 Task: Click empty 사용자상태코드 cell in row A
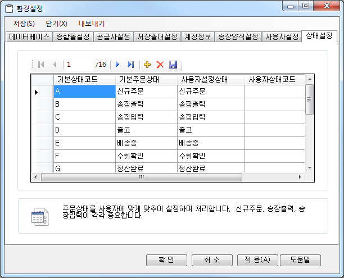tap(275, 92)
